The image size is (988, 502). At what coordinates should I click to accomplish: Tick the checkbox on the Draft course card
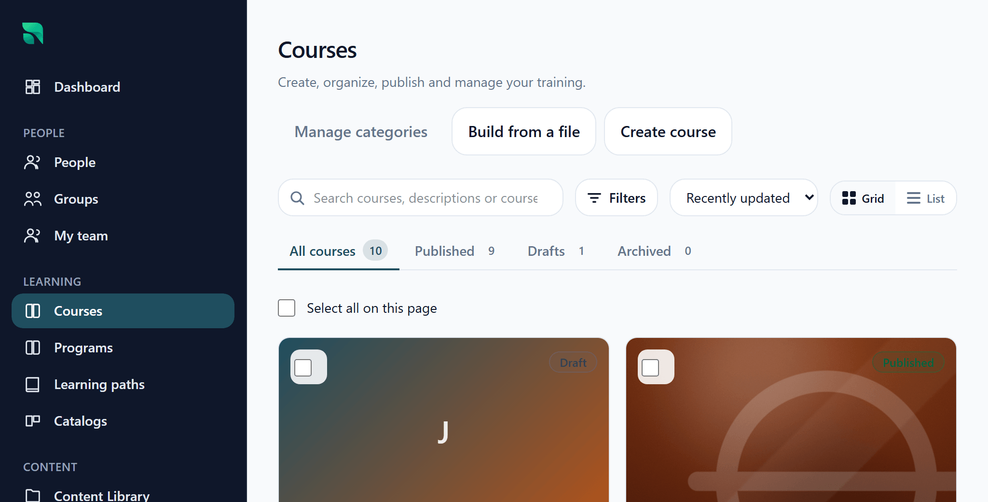pos(303,368)
